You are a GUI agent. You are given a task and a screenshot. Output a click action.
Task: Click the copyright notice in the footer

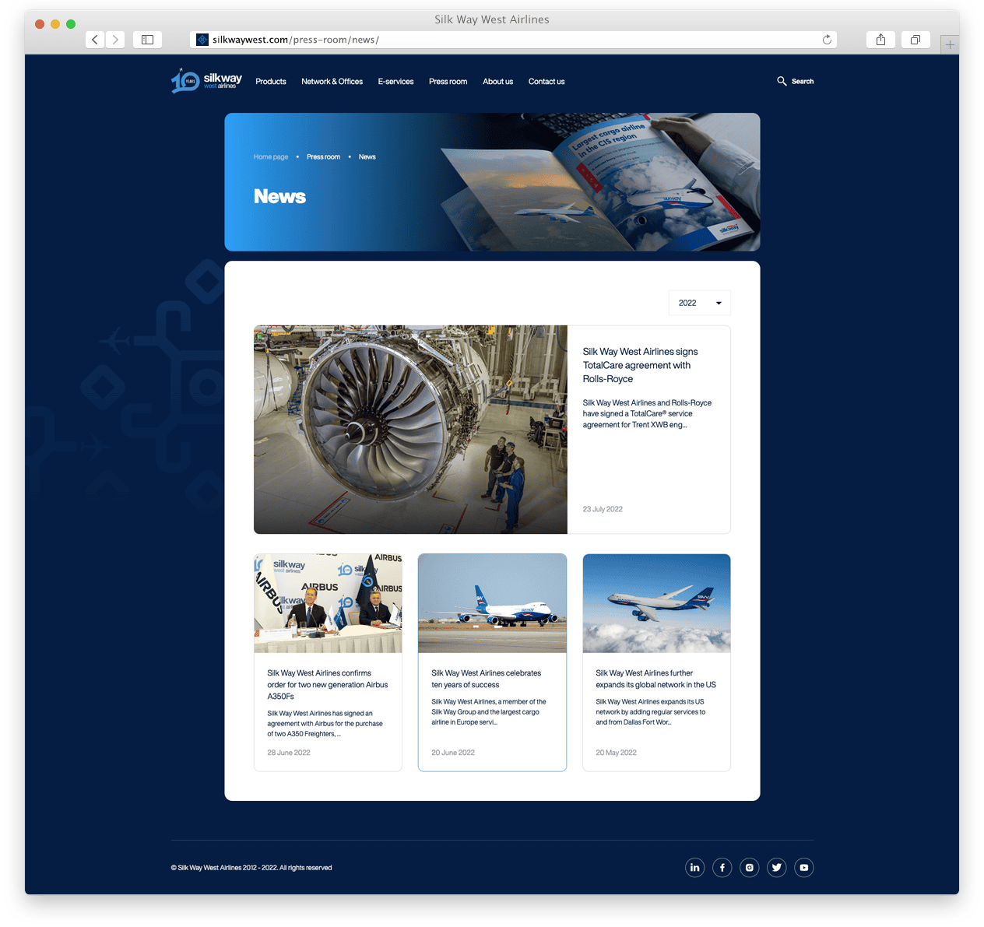251,868
